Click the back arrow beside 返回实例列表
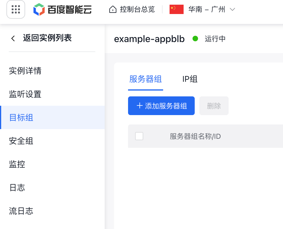This screenshot has width=283, height=229. pos(13,38)
